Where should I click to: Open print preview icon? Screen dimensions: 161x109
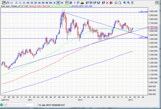[x=120, y=3]
